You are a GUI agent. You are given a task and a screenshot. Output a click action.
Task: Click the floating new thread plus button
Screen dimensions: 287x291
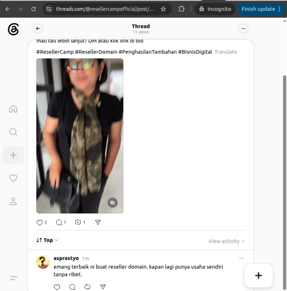click(x=258, y=275)
